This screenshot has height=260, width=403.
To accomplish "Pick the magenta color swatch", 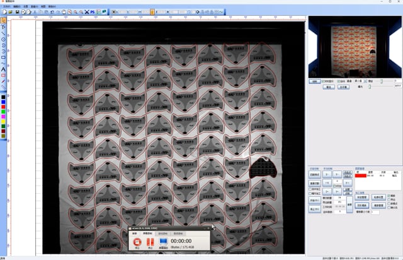I will click(x=3, y=117).
